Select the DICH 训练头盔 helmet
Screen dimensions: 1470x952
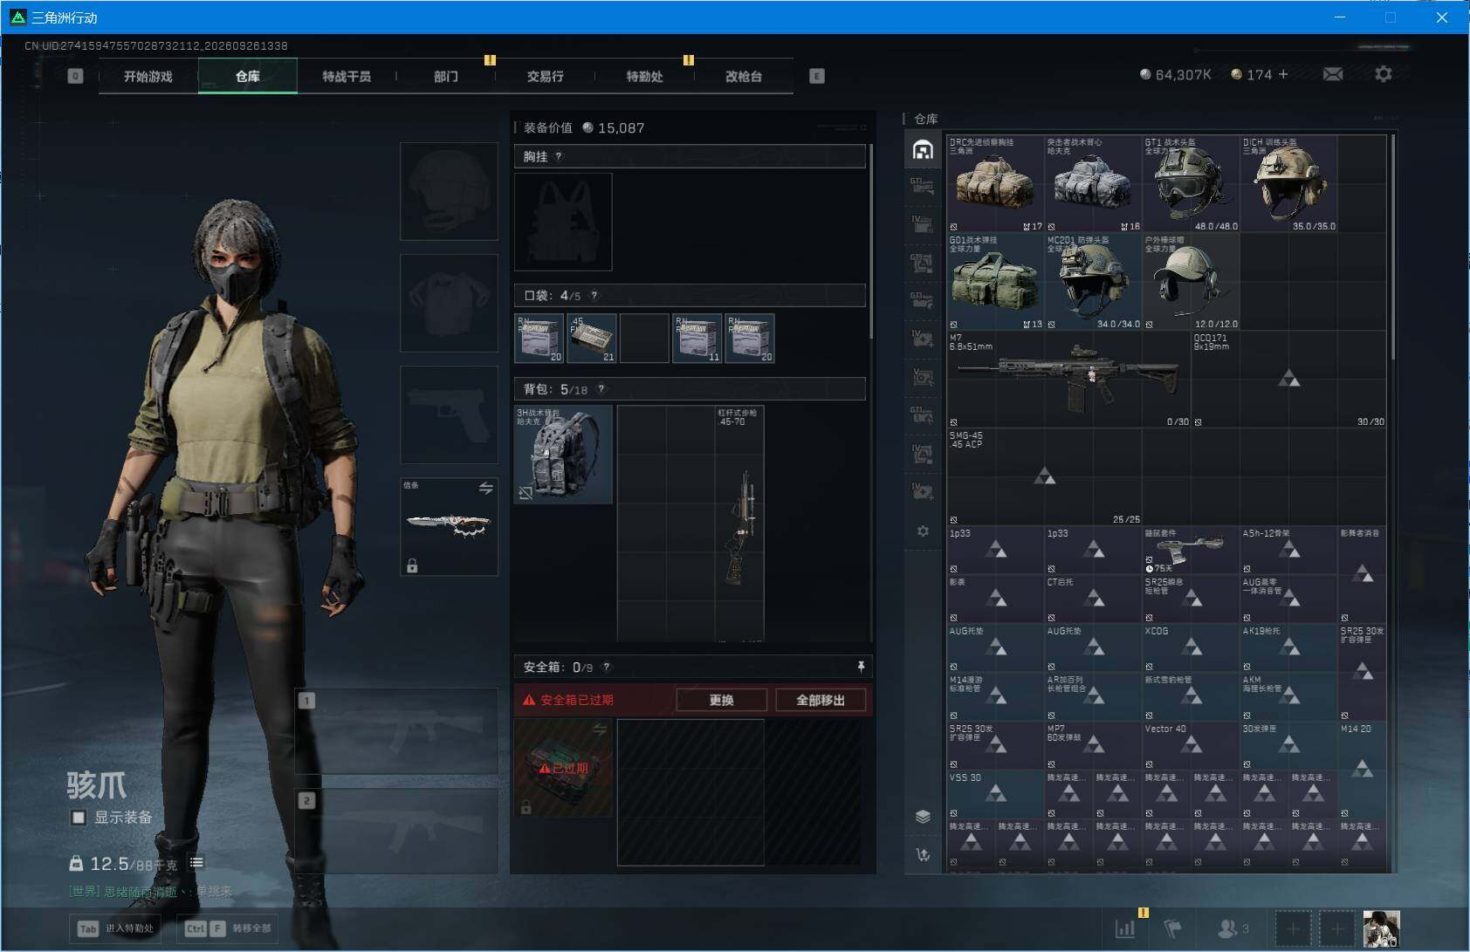pyautogui.click(x=1289, y=184)
